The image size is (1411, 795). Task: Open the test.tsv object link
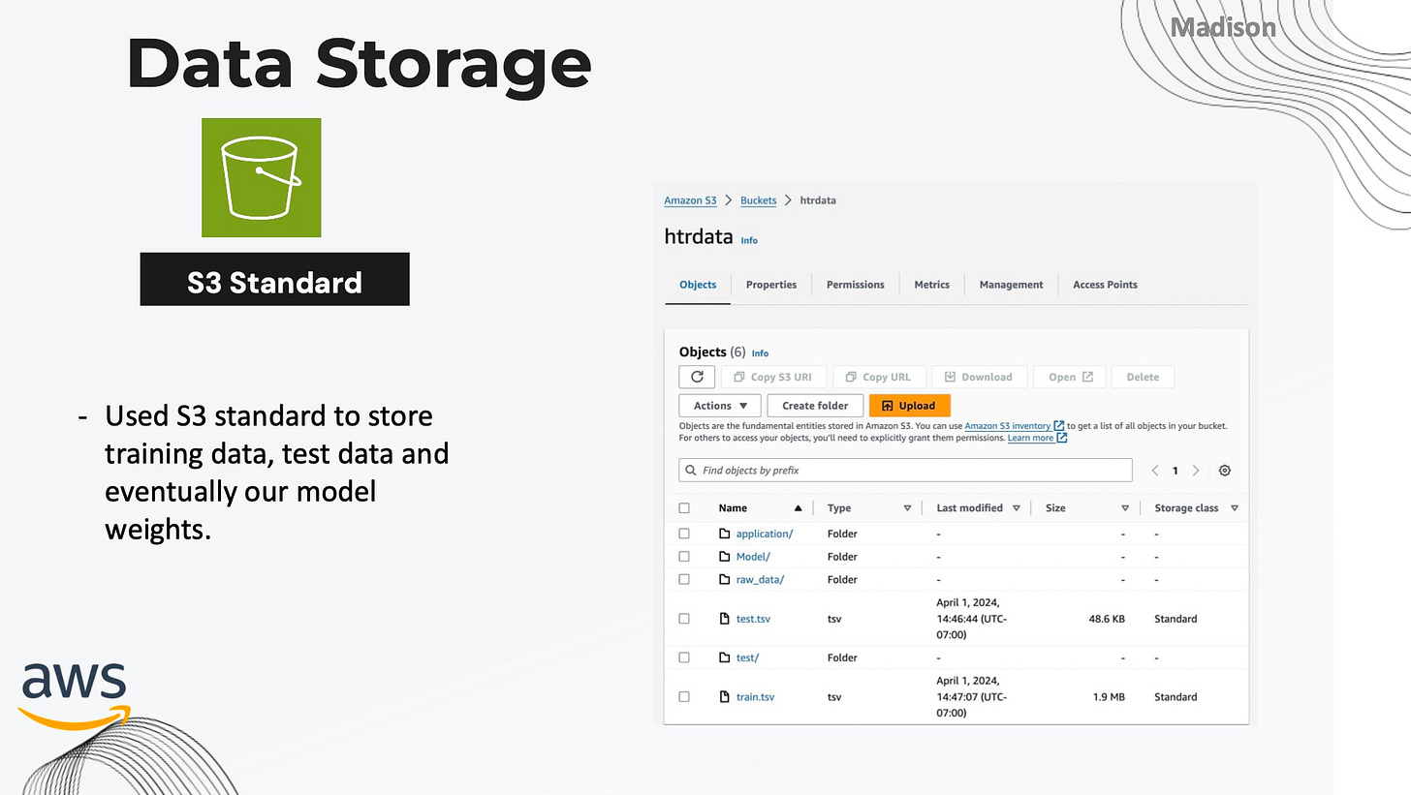pos(753,619)
